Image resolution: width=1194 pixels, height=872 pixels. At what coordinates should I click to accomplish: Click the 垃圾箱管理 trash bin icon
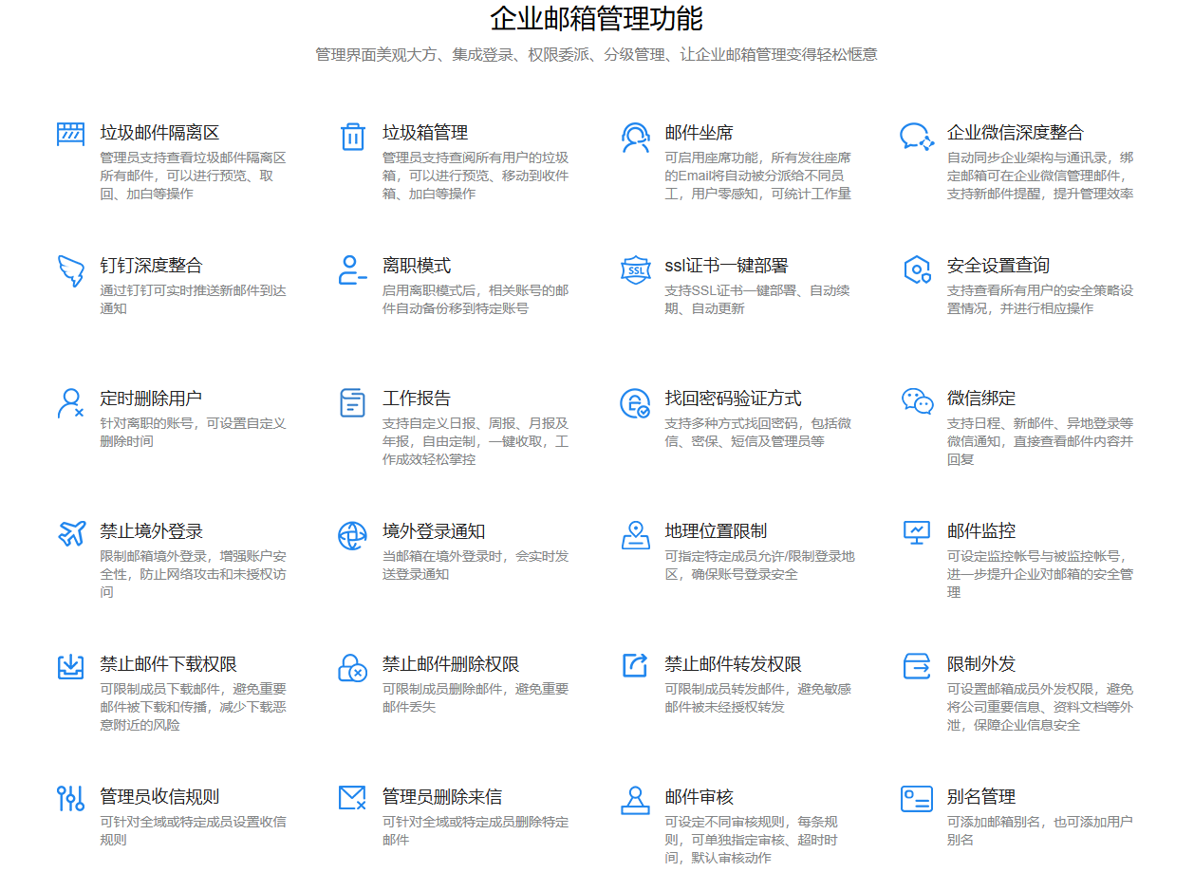tap(352, 134)
